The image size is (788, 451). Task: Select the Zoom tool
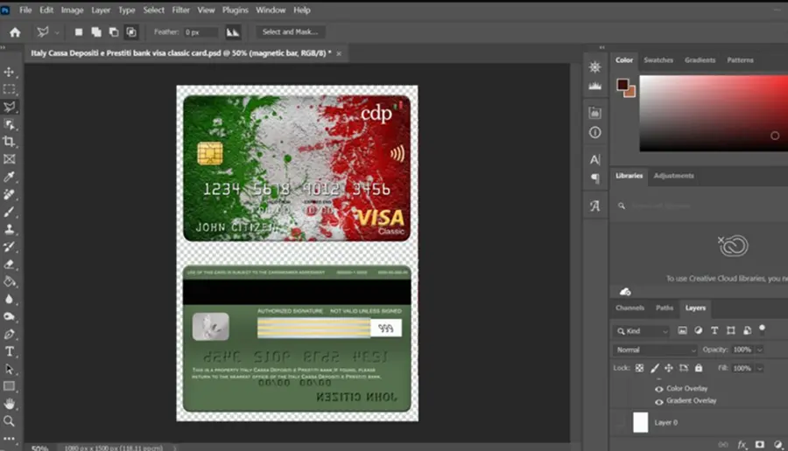(x=9, y=421)
